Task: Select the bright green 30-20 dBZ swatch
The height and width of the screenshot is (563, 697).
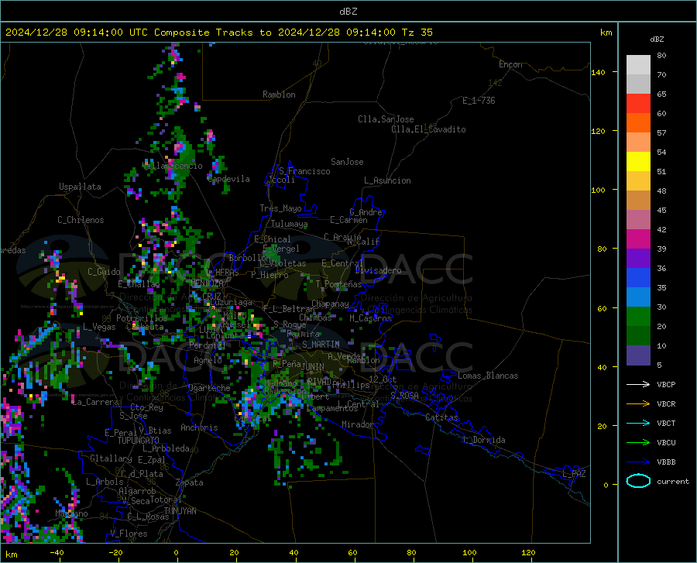Action: (x=638, y=317)
